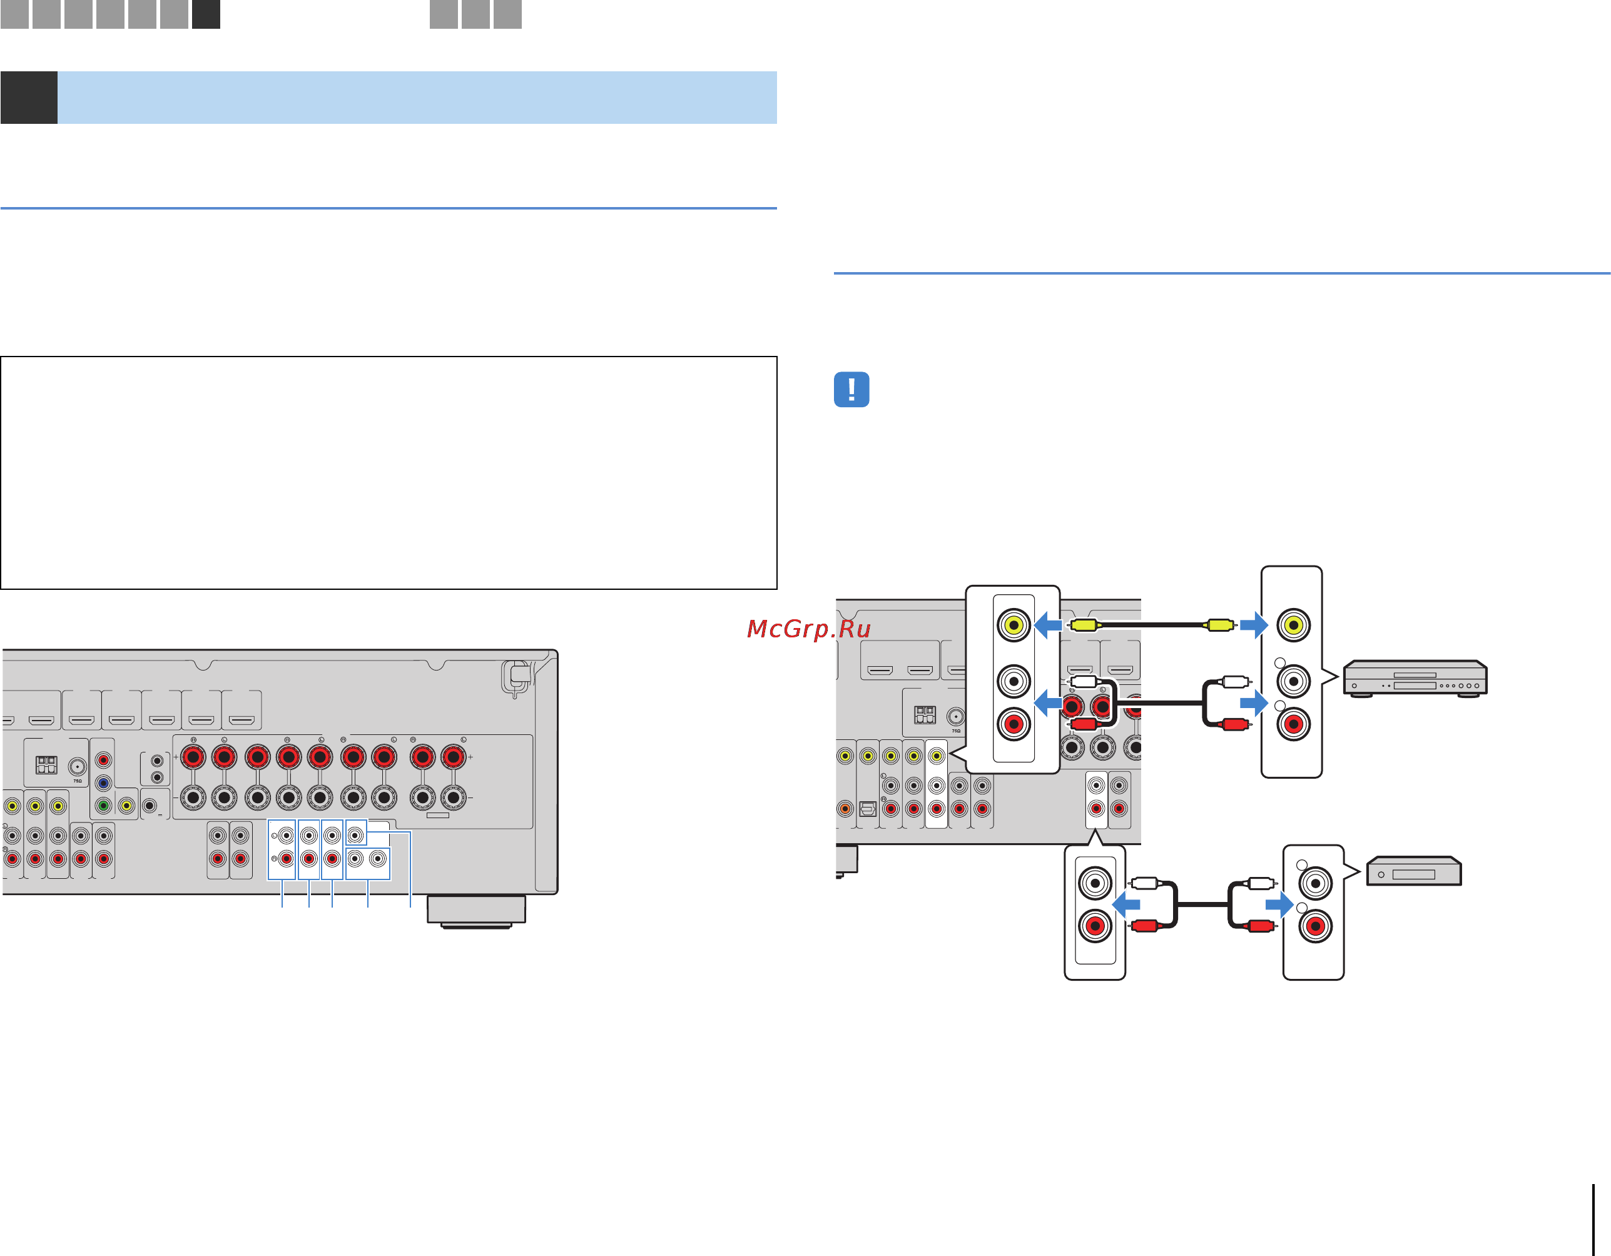This screenshot has height=1256, width=1611.
Task: Select the dark active tab in the top row
Action: click(206, 14)
